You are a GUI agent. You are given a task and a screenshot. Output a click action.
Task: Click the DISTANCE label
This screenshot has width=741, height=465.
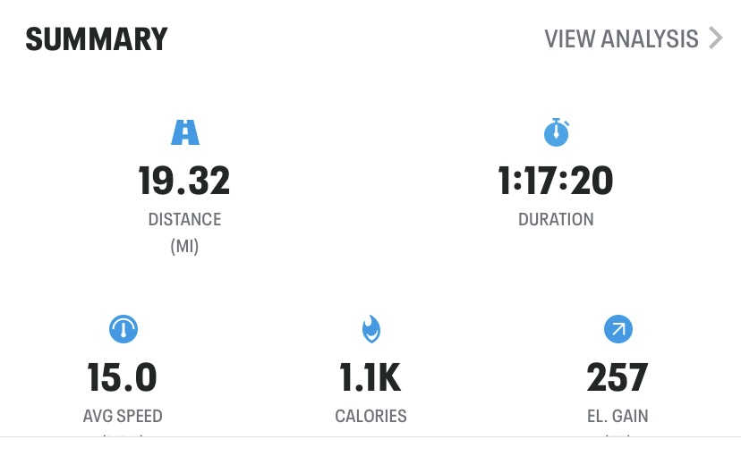point(184,219)
